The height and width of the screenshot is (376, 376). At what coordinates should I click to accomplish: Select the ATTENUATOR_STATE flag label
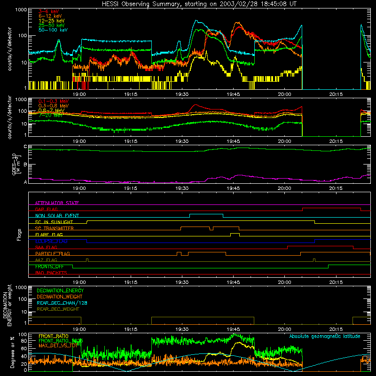pos(57,203)
